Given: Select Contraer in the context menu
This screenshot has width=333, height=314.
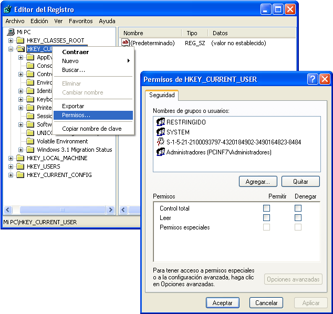Looking at the screenshot, I should coord(93,52).
